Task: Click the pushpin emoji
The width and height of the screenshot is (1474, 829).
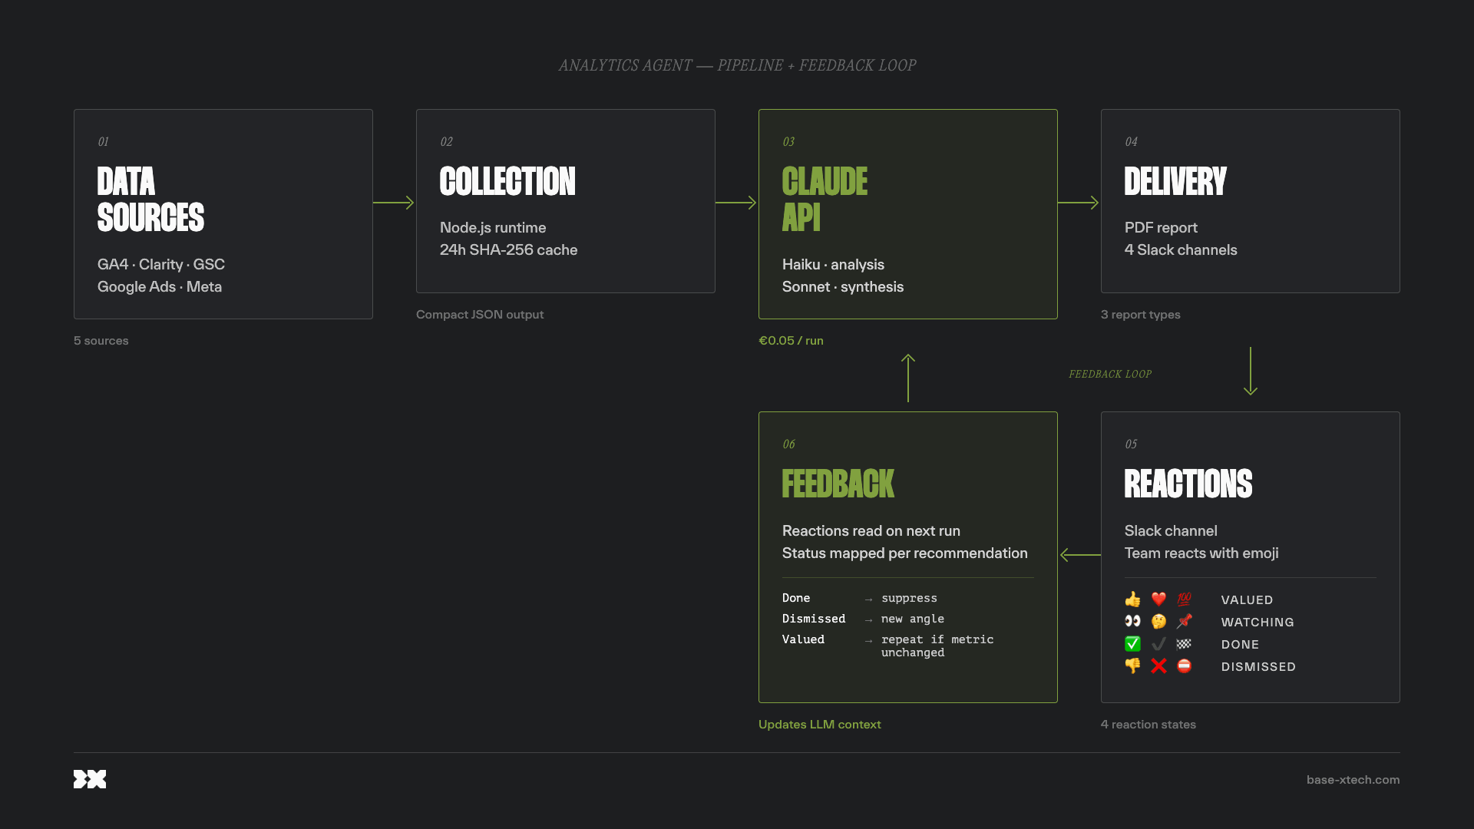Action: click(x=1185, y=622)
